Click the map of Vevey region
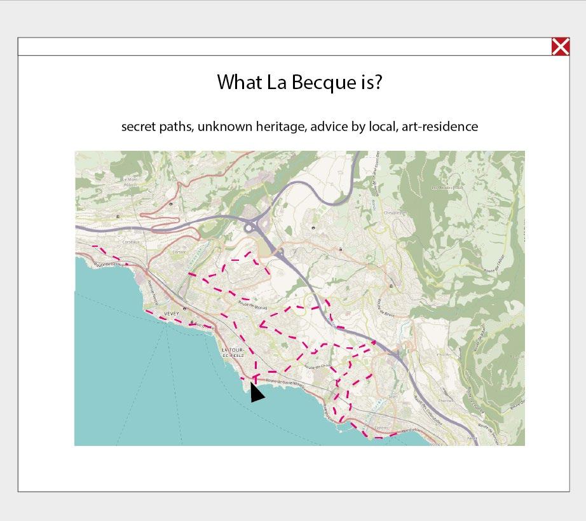This screenshot has height=521, width=586. click(x=300, y=298)
